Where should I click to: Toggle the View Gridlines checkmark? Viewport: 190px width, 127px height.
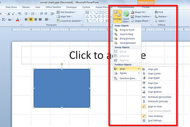click(x=144, y=116)
